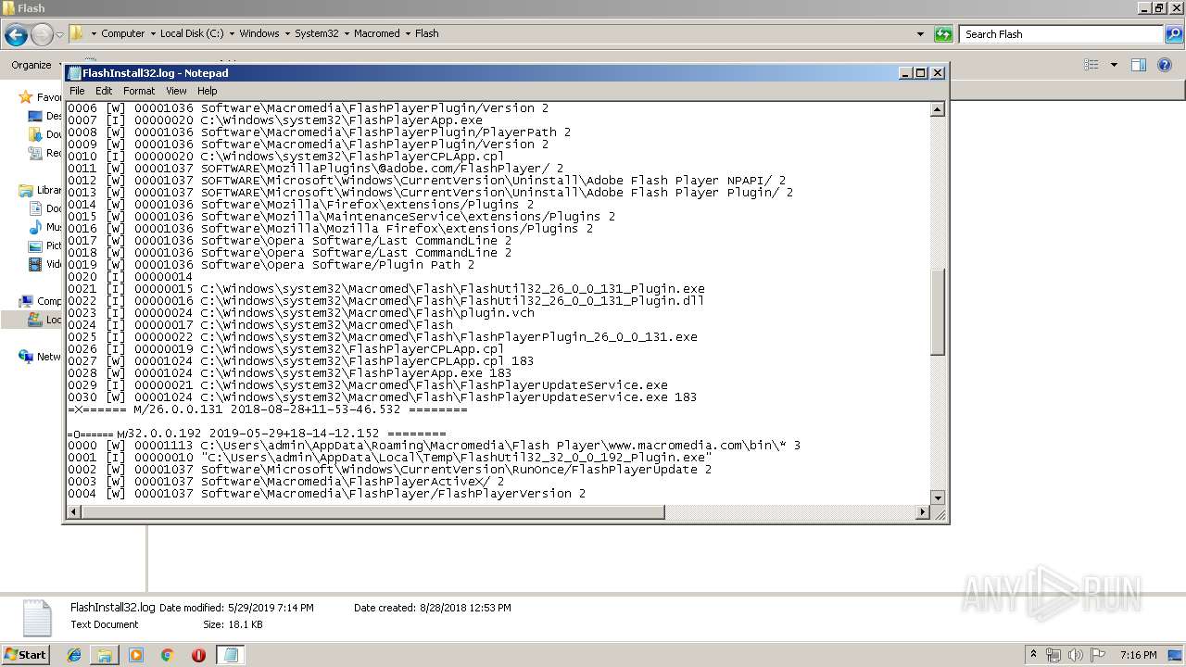Switch to the Notepad taskbar button

pos(231,655)
